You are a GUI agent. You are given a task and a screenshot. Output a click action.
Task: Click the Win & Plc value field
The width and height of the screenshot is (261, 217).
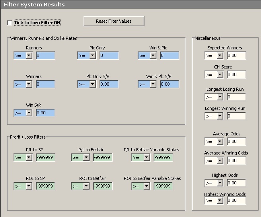tap(169, 56)
